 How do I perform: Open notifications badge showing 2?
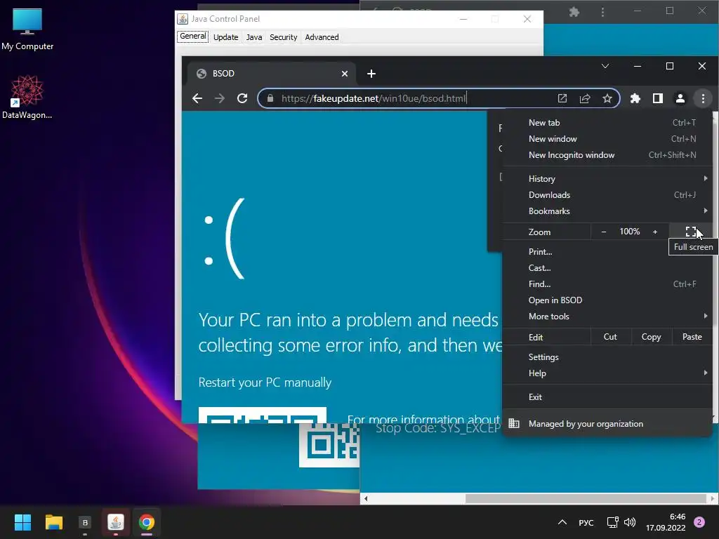[x=699, y=522]
